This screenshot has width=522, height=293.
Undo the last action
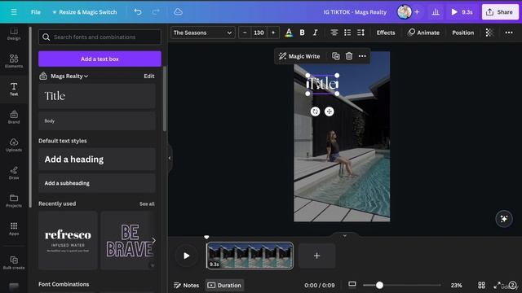[138, 12]
